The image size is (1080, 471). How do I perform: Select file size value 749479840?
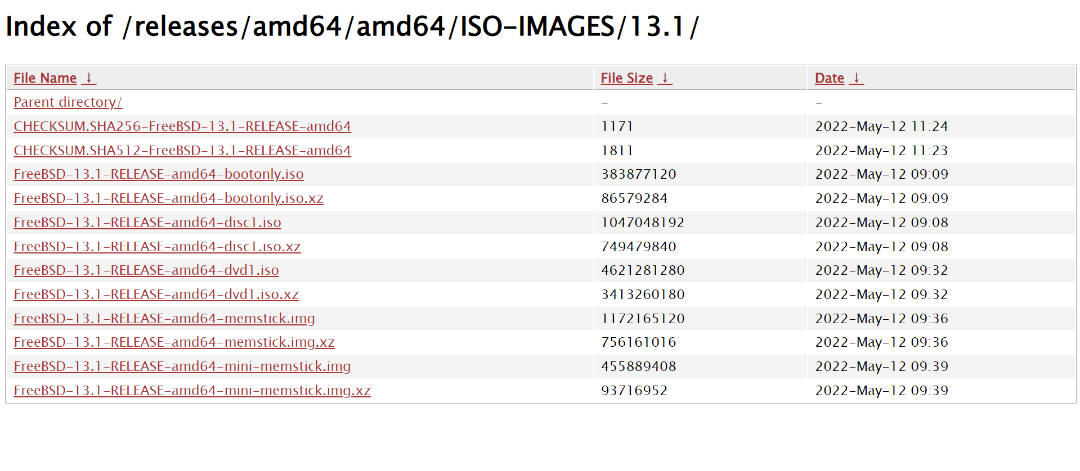tap(639, 247)
